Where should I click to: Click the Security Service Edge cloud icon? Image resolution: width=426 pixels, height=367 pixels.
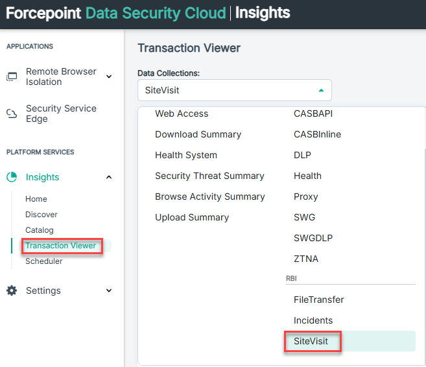pyautogui.click(x=12, y=113)
